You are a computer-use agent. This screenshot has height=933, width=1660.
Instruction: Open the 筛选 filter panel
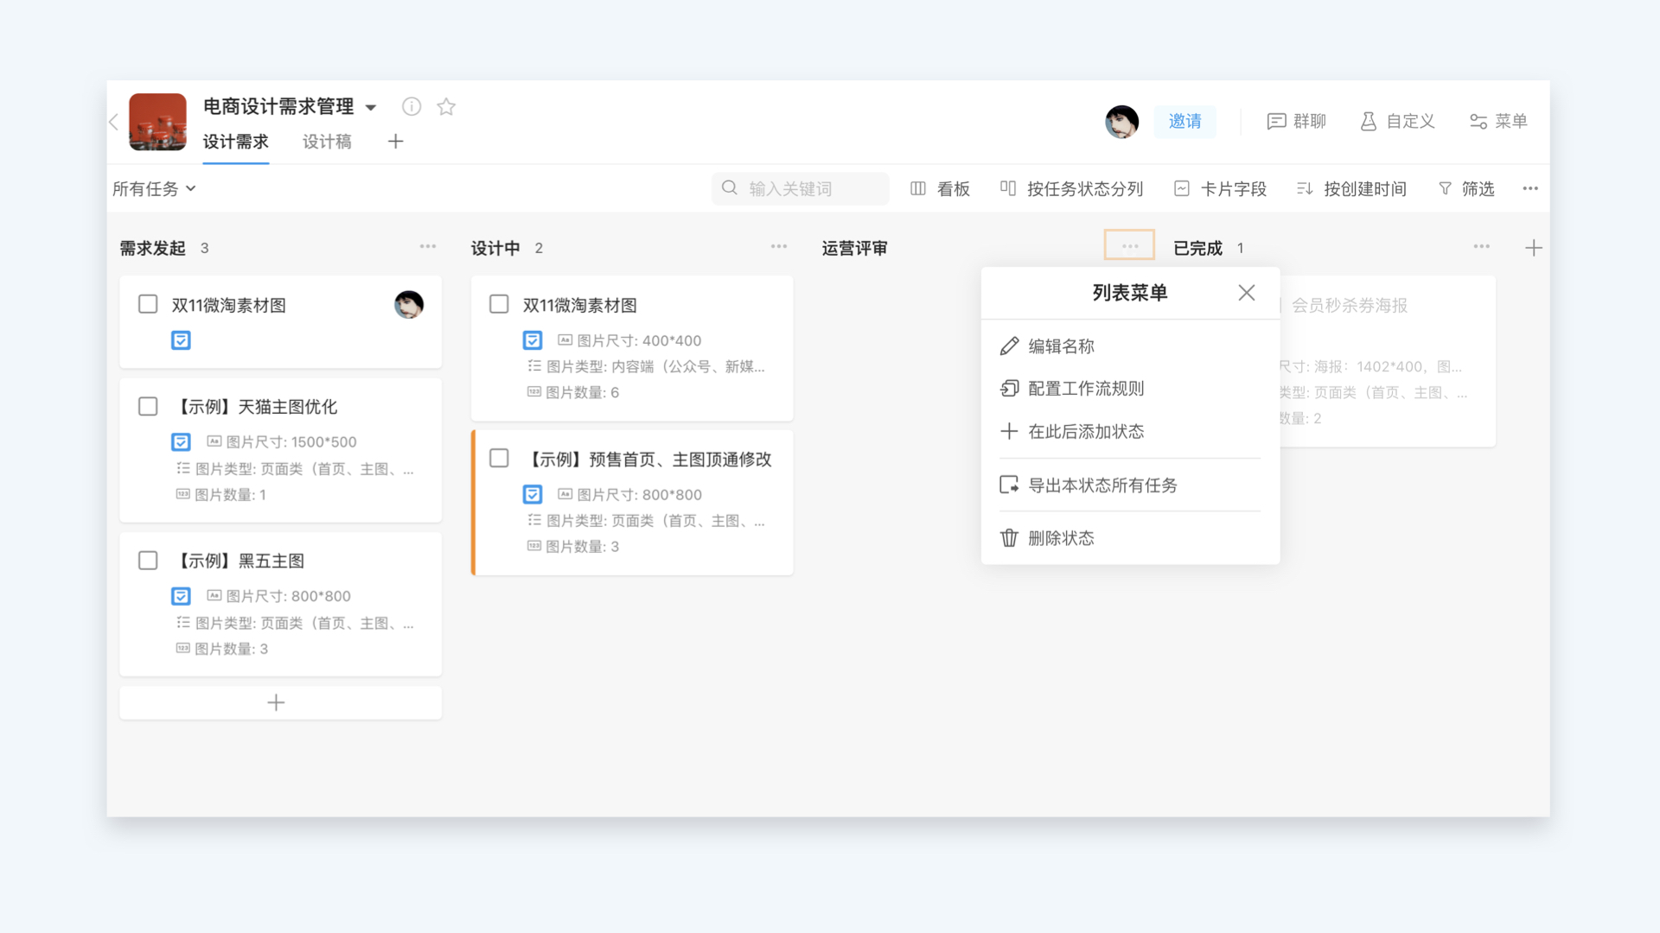[x=1466, y=188]
